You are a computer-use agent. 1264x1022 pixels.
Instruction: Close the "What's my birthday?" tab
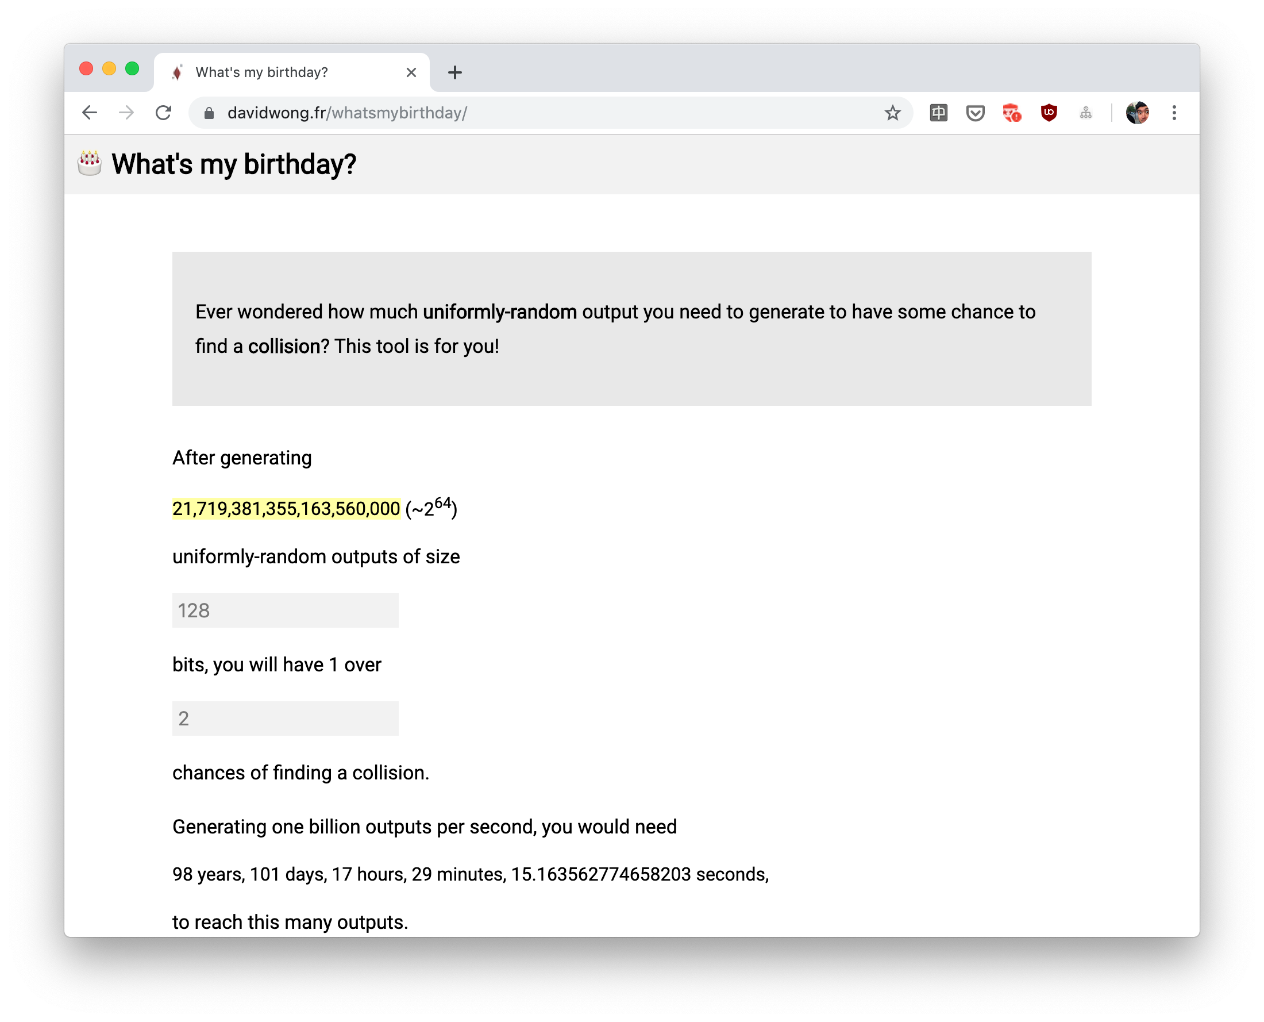point(411,72)
